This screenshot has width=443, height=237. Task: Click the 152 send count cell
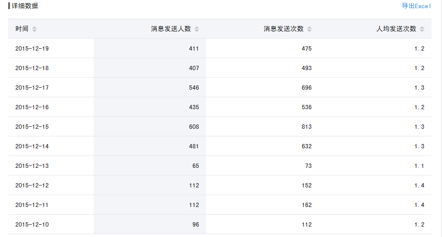click(x=306, y=185)
